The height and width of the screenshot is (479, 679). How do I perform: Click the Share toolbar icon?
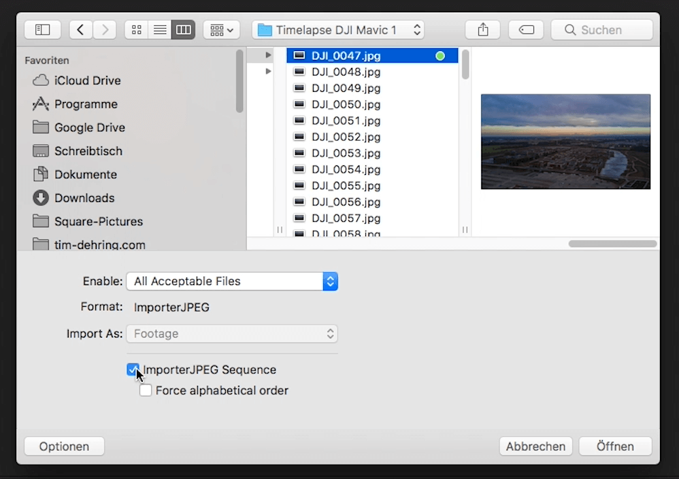[483, 30]
